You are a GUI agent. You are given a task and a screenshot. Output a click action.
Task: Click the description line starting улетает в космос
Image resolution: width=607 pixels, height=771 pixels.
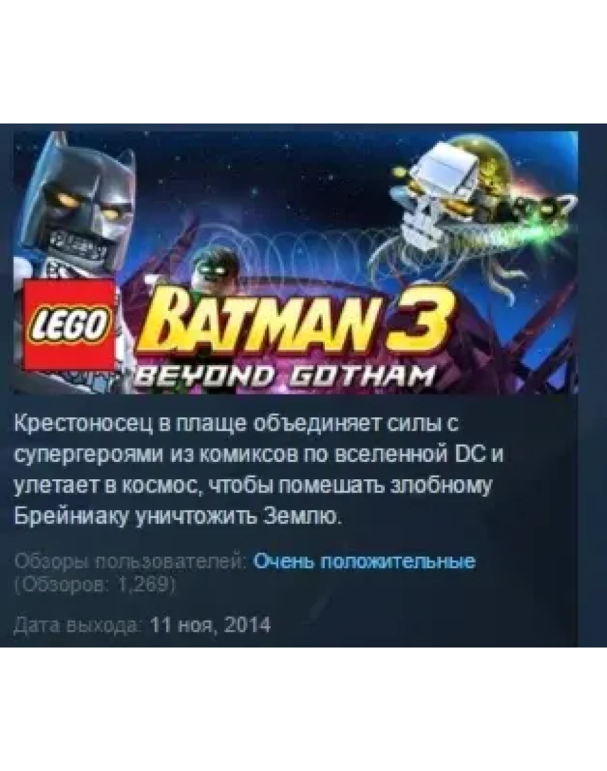[253, 486]
